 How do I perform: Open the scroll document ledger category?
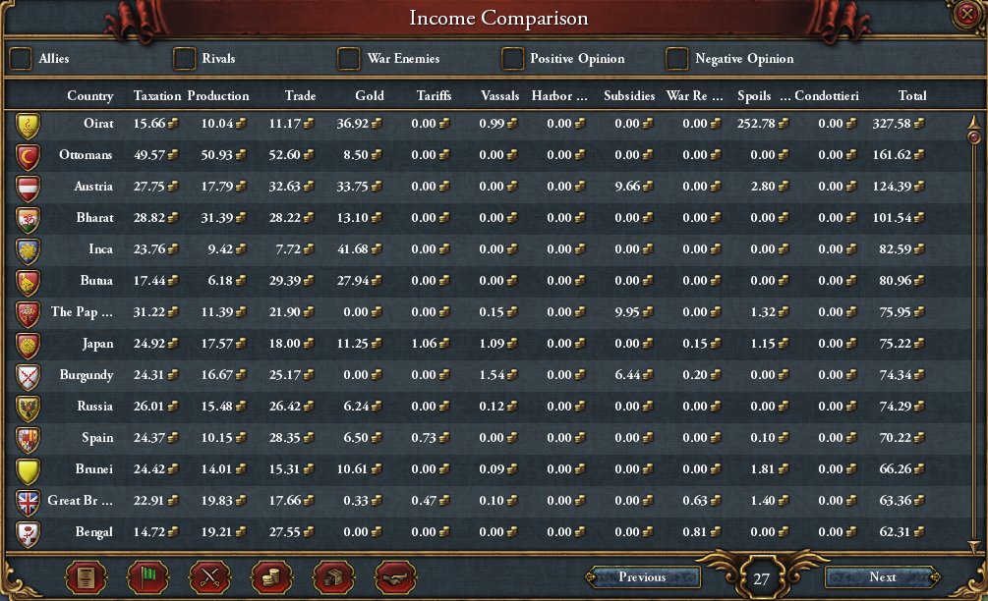coord(86,577)
